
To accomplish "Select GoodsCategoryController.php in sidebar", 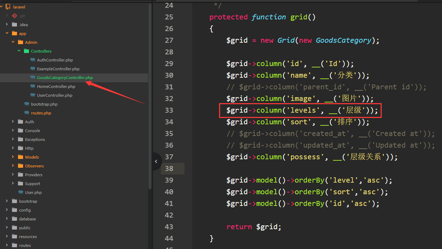I will pos(65,78).
